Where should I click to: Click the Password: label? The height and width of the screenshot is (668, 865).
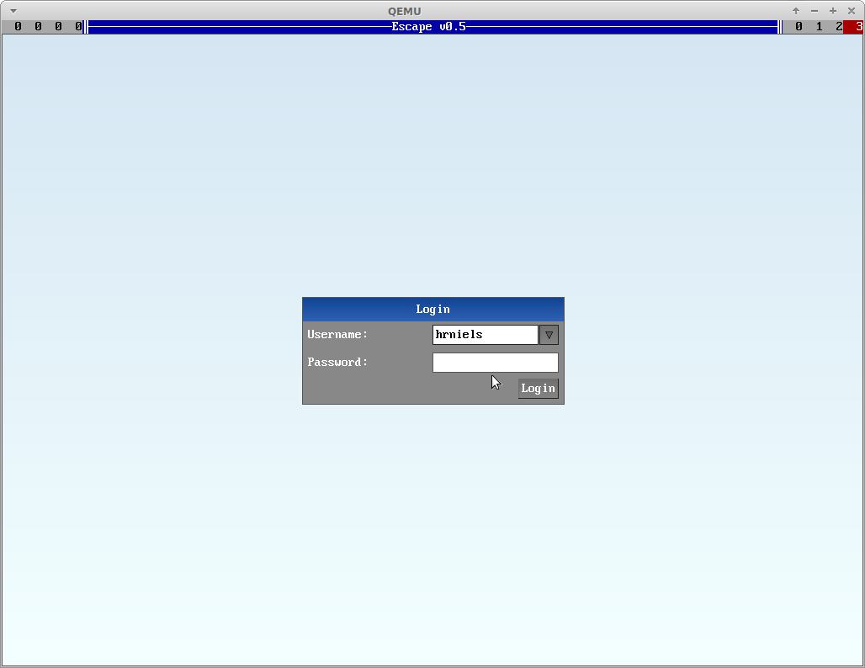click(x=337, y=363)
